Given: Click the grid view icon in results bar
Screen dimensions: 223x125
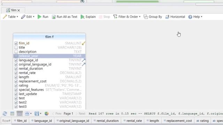Looking at the screenshot, I should coord(12,114).
